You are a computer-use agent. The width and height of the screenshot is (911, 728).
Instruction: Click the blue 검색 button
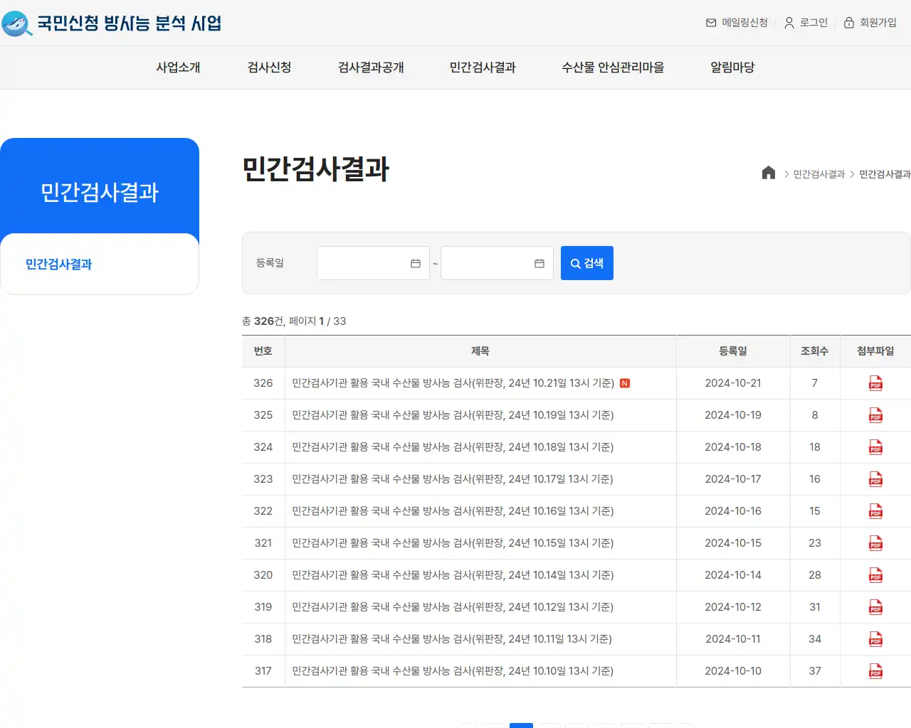pyautogui.click(x=587, y=263)
